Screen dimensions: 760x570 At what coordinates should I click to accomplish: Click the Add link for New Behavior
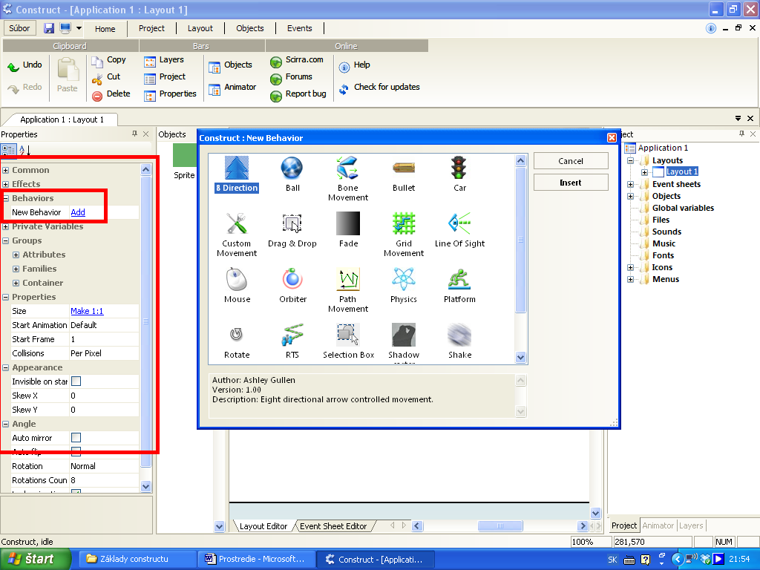[78, 212]
